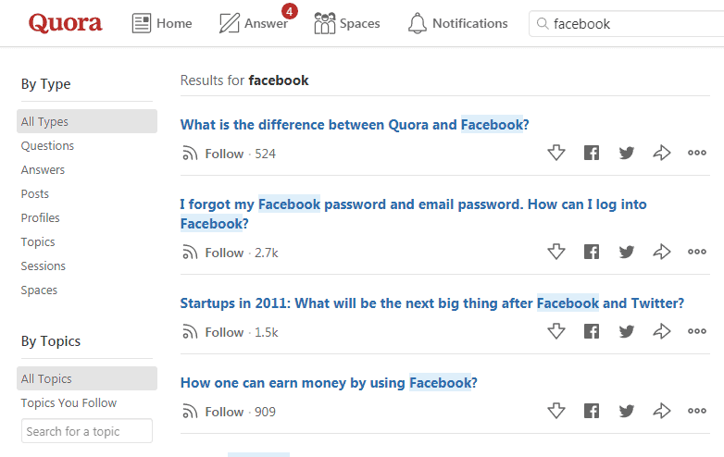Go to the Home tab
This screenshot has width=724, height=457.
tap(162, 23)
